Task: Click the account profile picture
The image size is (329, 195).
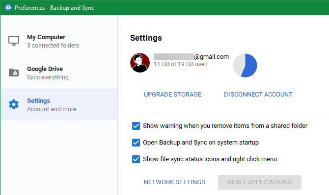Action: [140, 63]
